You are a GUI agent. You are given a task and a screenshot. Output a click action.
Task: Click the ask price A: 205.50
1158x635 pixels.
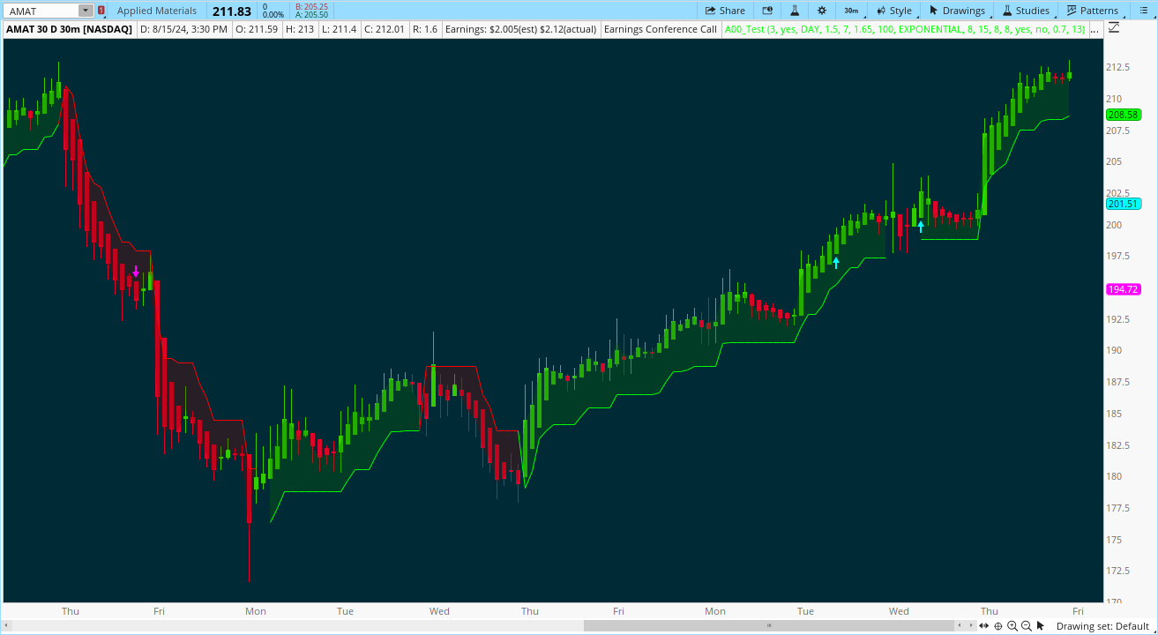[311, 15]
